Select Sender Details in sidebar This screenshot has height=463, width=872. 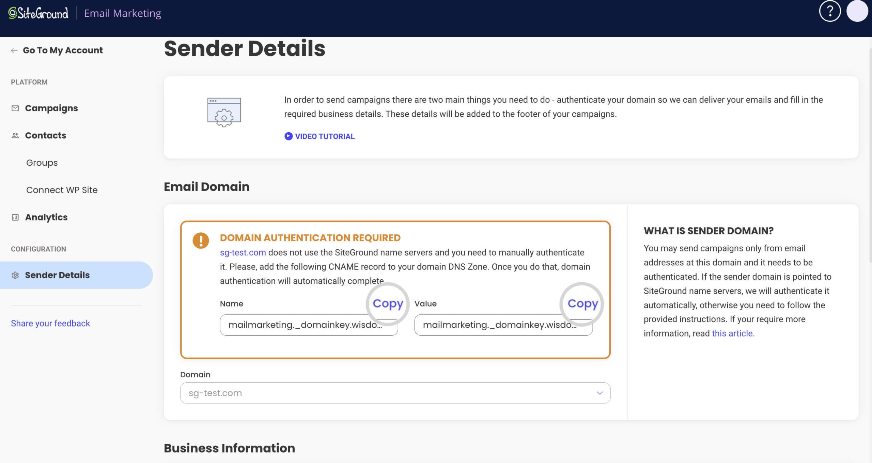(76, 275)
